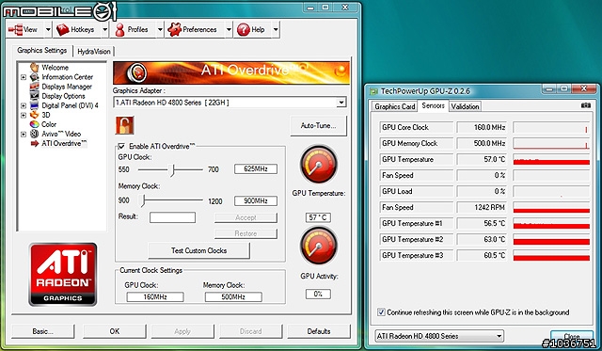Select Displays Manager tree item
The width and height of the screenshot is (602, 351).
(67, 87)
